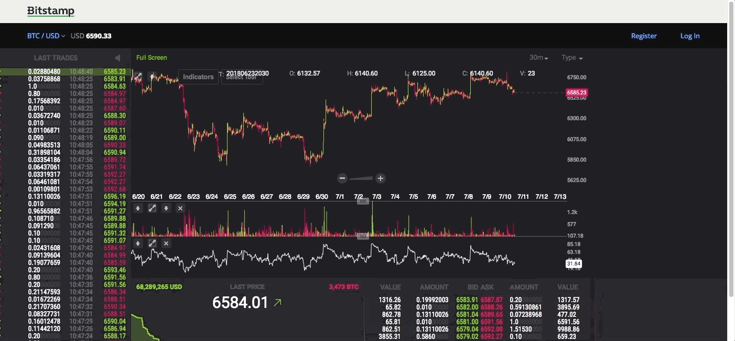This screenshot has width=735, height=341.
Task: Click the Register link
Action: (x=644, y=36)
